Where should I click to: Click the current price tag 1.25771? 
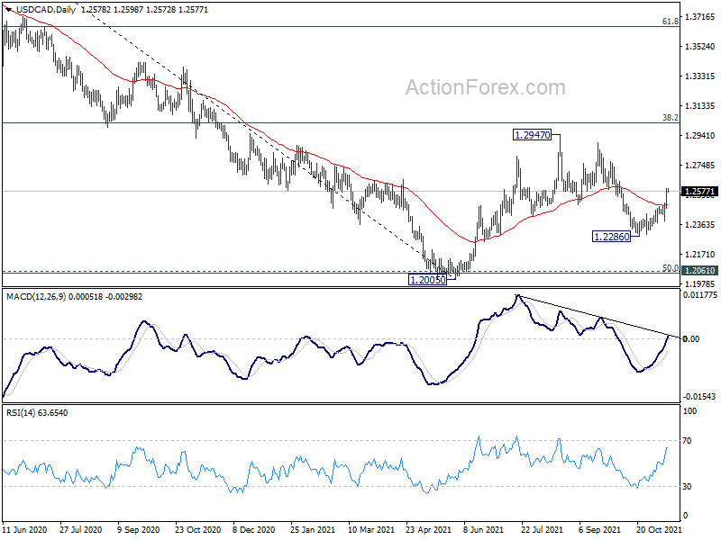[700, 192]
